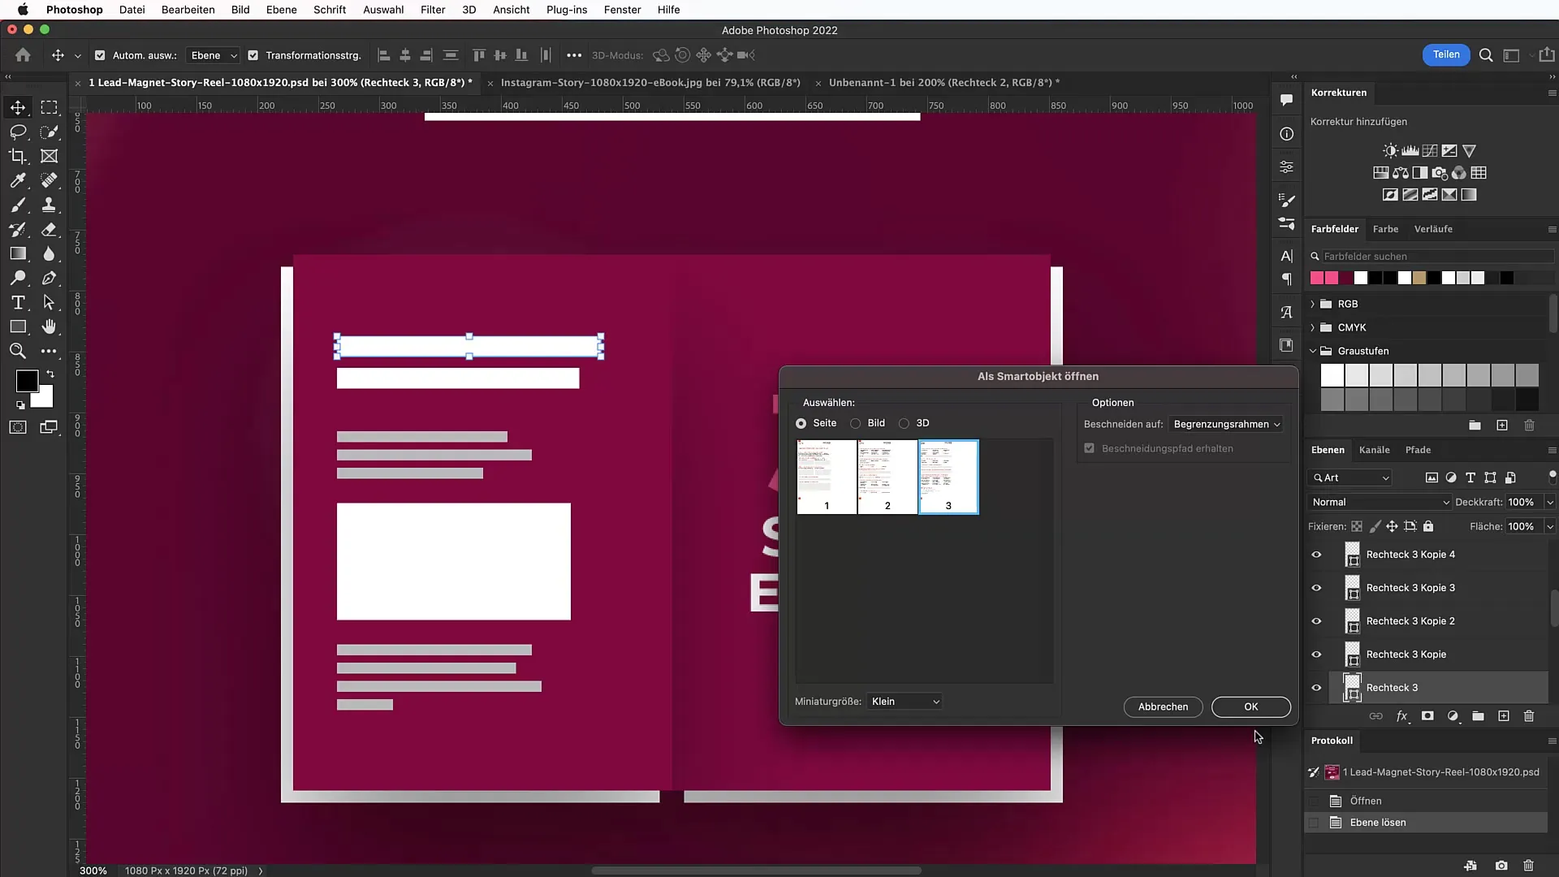Swap foreground and background colors
The height and width of the screenshot is (877, 1559).
[x=50, y=374]
